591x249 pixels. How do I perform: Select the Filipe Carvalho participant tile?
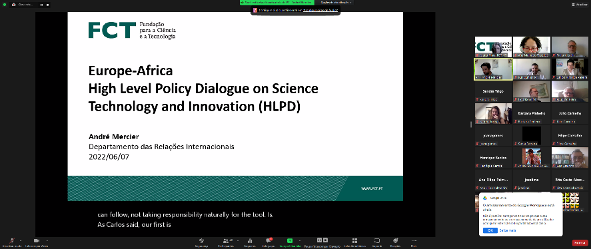[570, 136]
